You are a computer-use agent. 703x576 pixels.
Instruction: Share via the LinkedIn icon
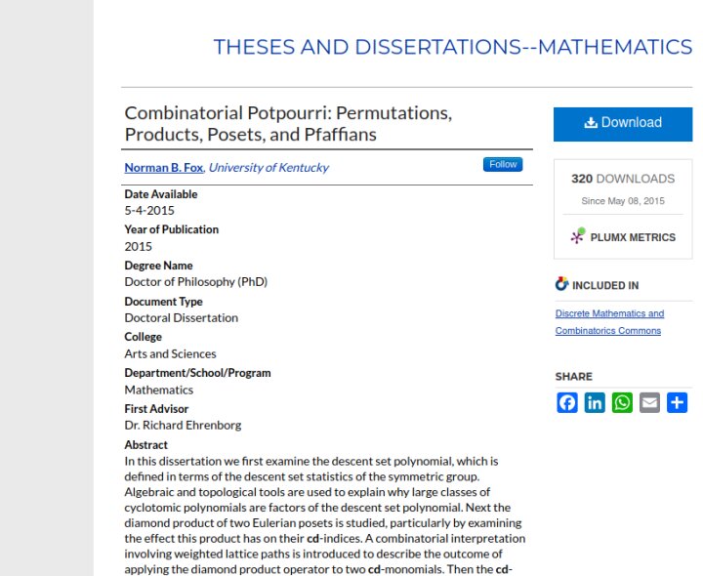[595, 402]
